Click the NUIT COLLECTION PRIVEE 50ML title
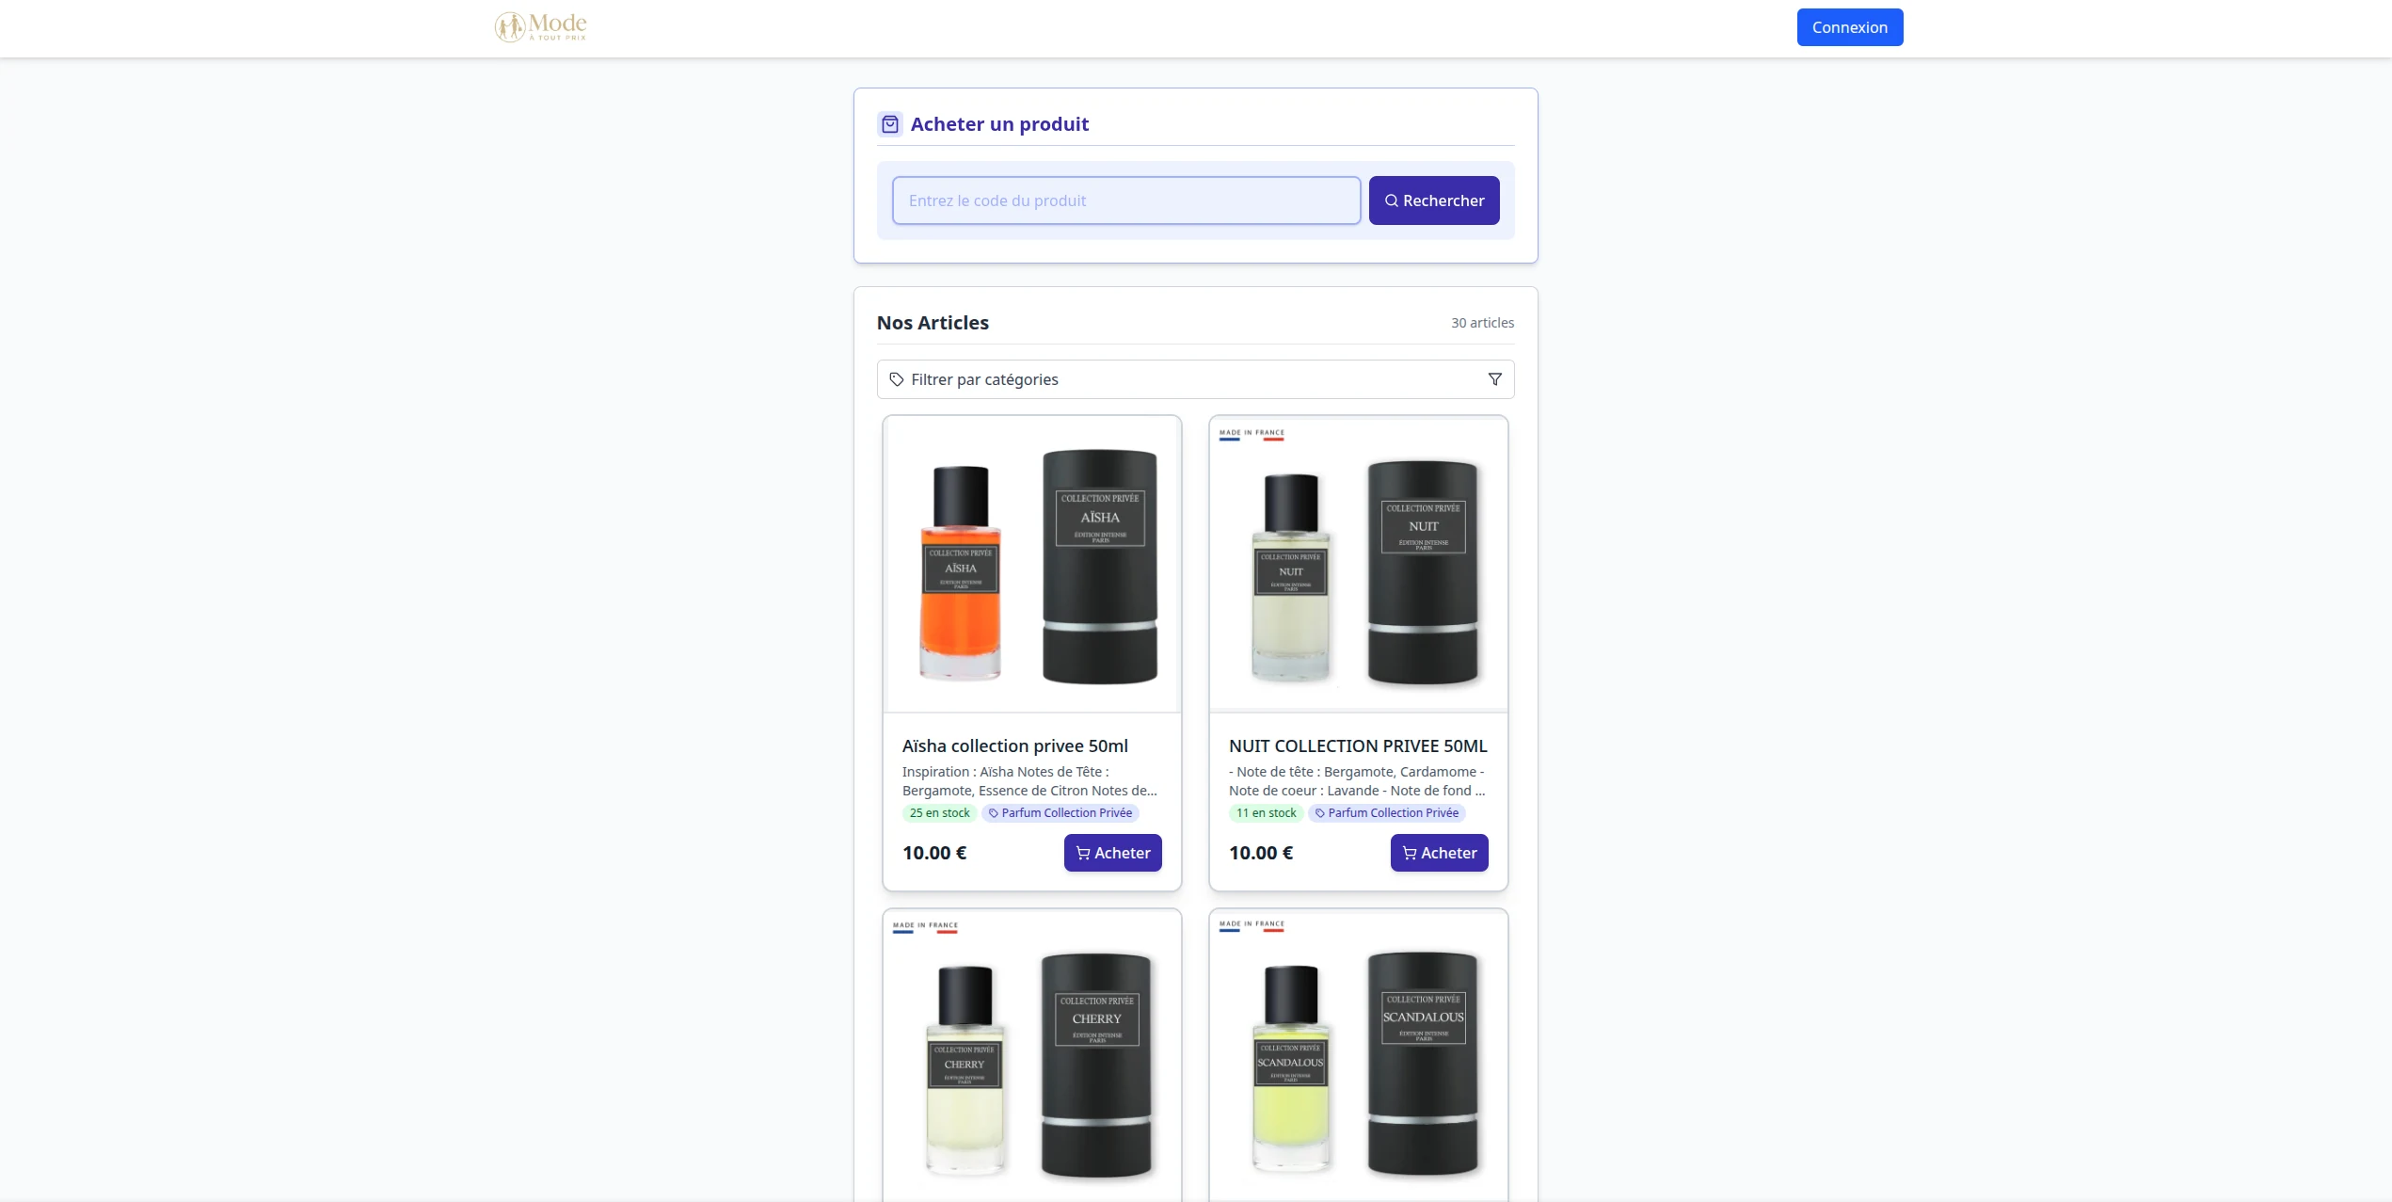The image size is (2392, 1202). coord(1358,746)
